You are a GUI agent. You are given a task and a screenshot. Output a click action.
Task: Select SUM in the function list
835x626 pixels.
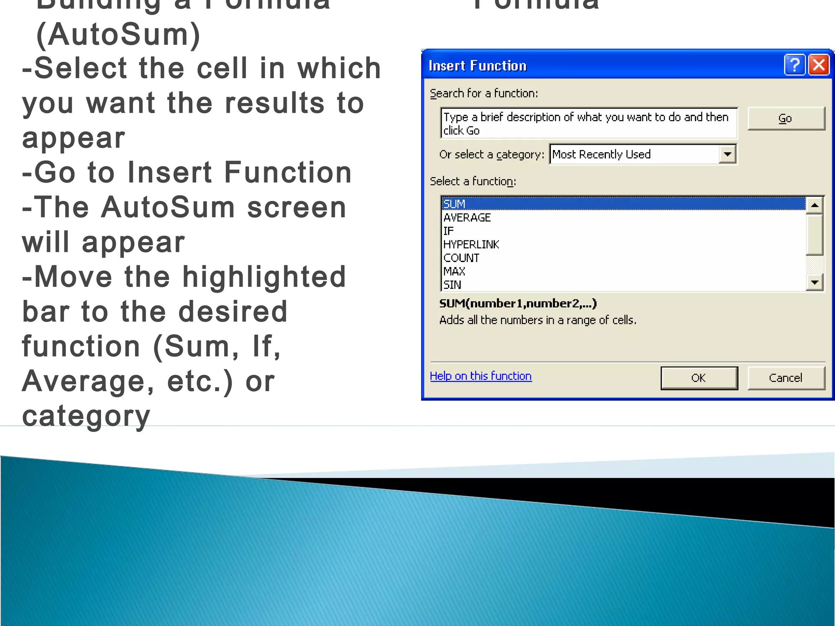[454, 204]
